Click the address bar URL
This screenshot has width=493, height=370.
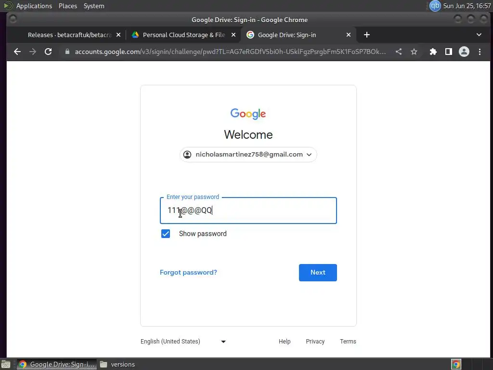click(230, 52)
